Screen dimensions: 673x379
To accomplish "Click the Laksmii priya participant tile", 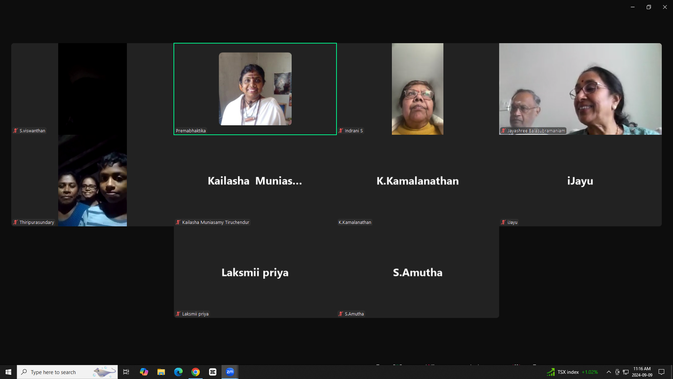I will [x=255, y=272].
